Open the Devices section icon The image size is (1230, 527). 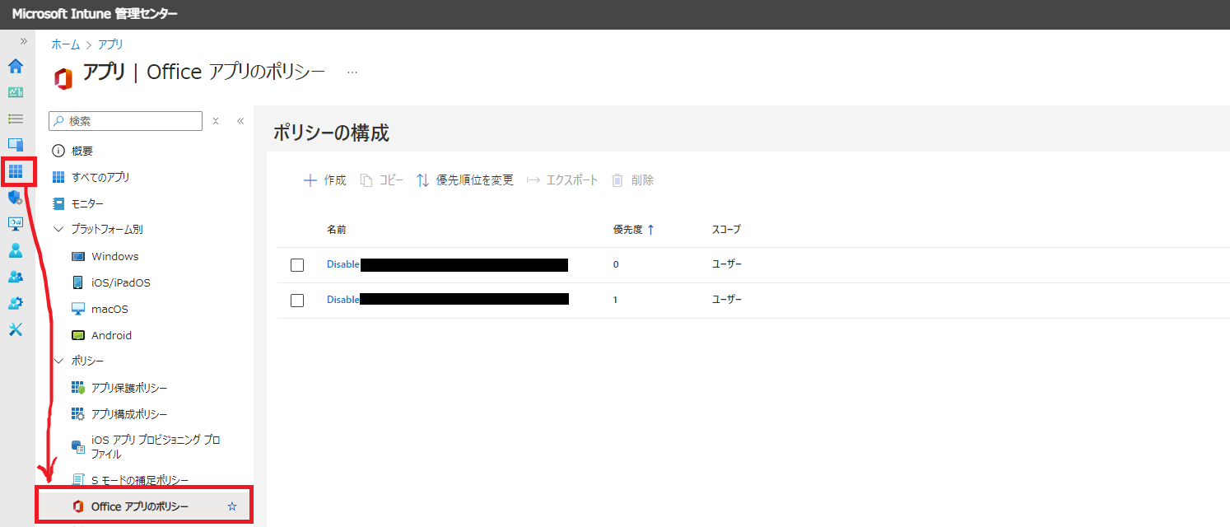pos(16,145)
